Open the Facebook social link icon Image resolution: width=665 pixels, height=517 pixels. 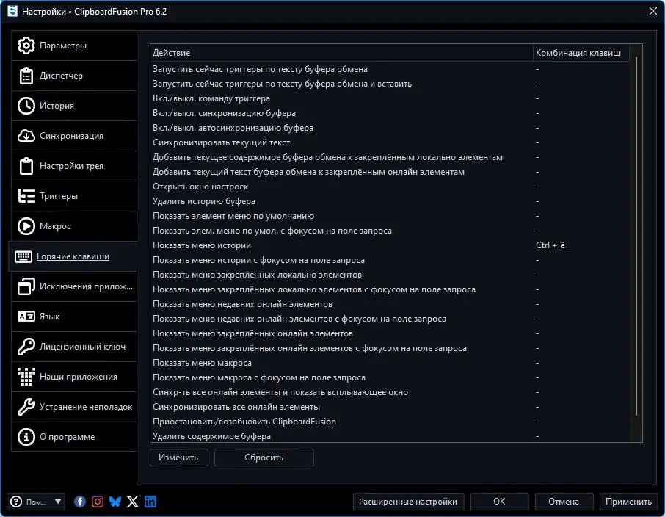point(80,502)
